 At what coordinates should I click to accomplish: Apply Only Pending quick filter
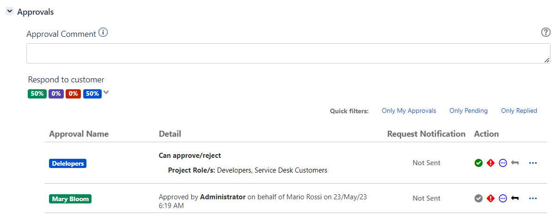tap(468, 110)
